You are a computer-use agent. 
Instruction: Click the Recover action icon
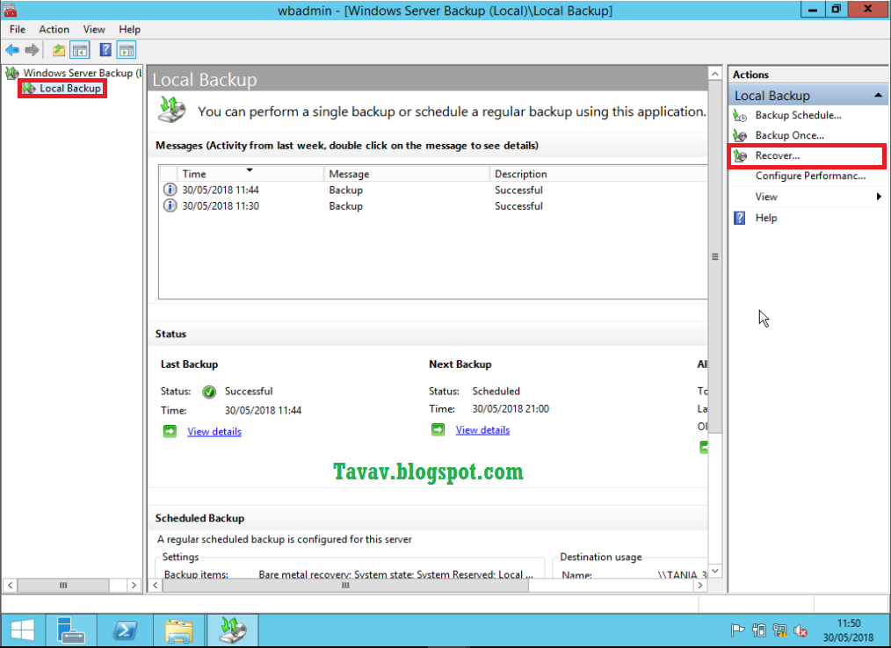pos(740,155)
